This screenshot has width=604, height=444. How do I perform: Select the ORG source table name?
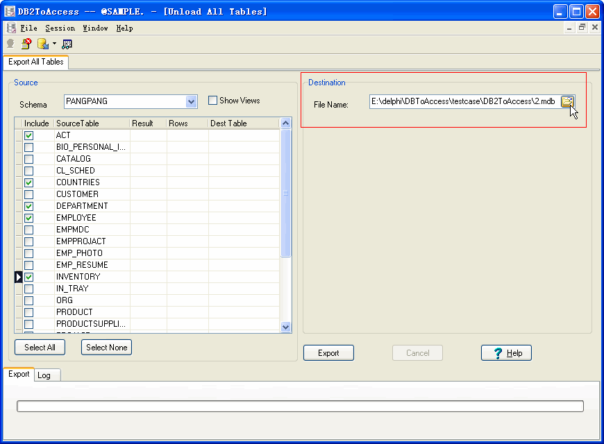(65, 300)
